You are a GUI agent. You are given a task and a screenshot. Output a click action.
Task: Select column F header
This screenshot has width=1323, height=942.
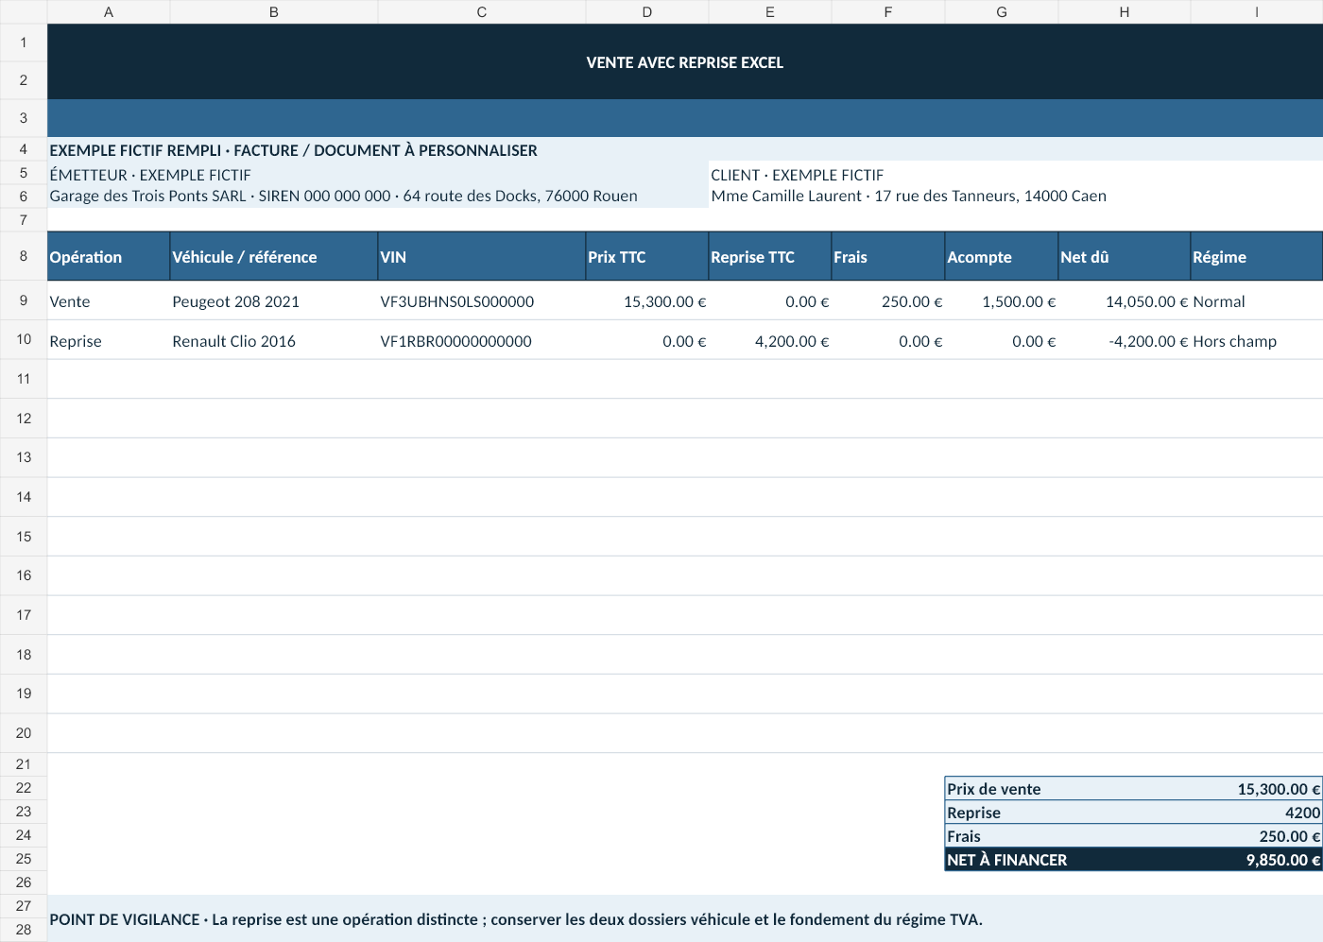click(888, 12)
